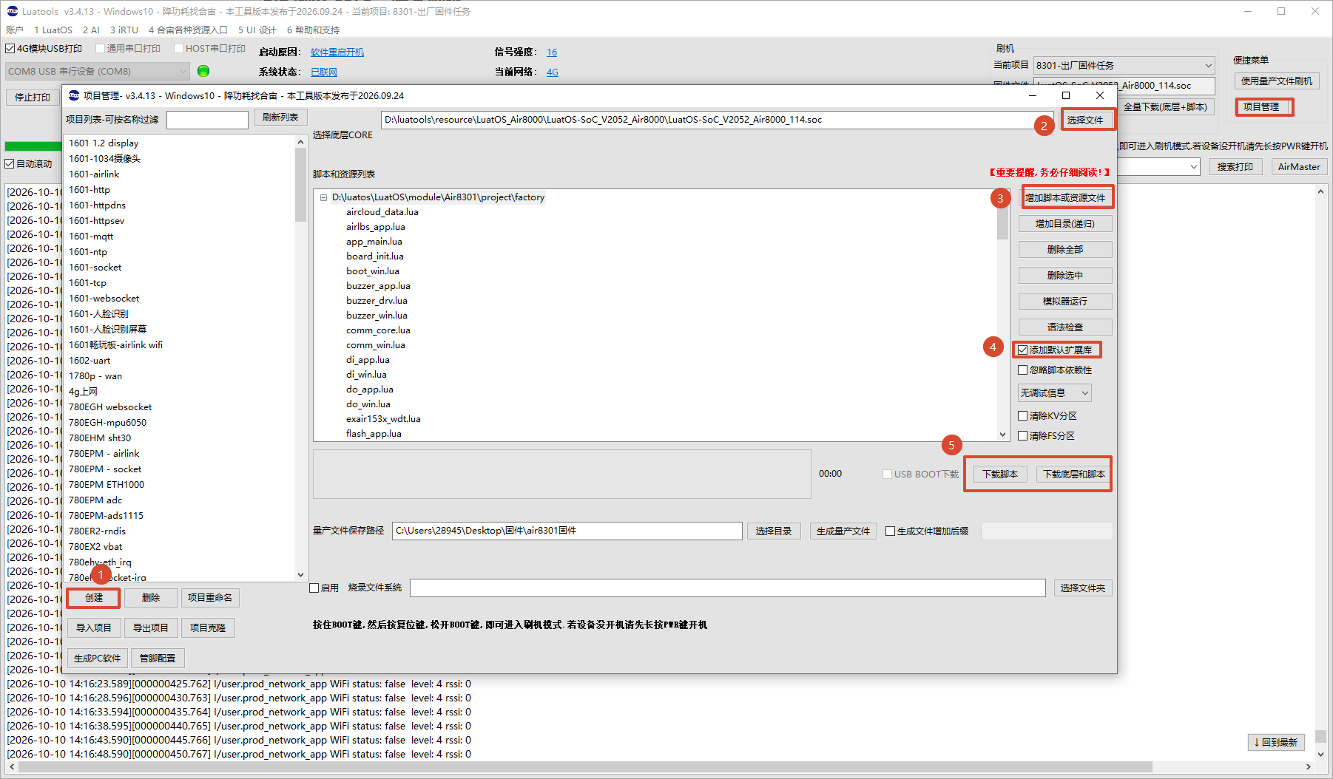
Task: Click the 软件重启开机 link
Action: tap(337, 52)
